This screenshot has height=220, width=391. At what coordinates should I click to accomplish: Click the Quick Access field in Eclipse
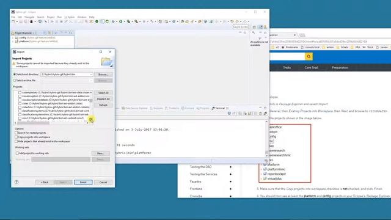coord(241,27)
